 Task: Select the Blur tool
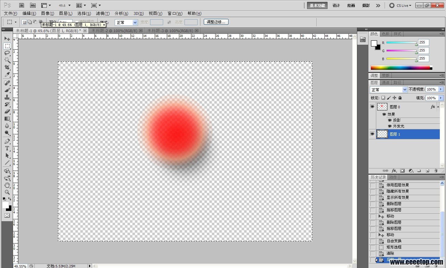click(x=7, y=126)
